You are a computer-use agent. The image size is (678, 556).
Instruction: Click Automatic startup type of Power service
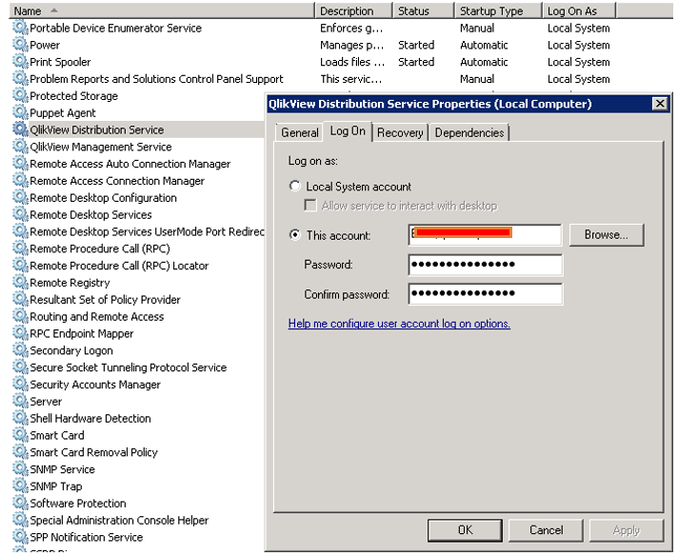[484, 45]
